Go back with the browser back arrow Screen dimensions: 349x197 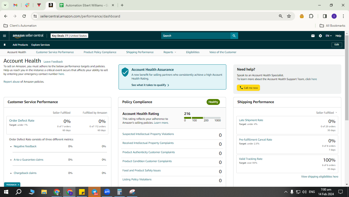[6, 16]
